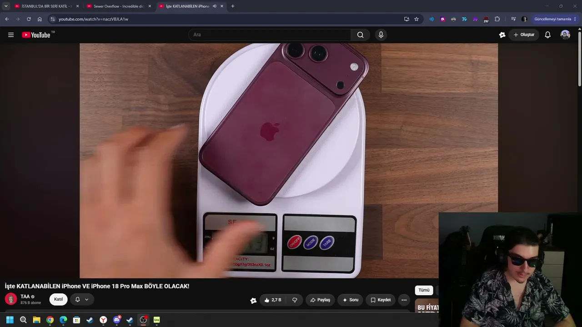Viewport: 582px width, 327px height.
Task: Mute the audio-playing tab speaker icon
Action: (215, 6)
